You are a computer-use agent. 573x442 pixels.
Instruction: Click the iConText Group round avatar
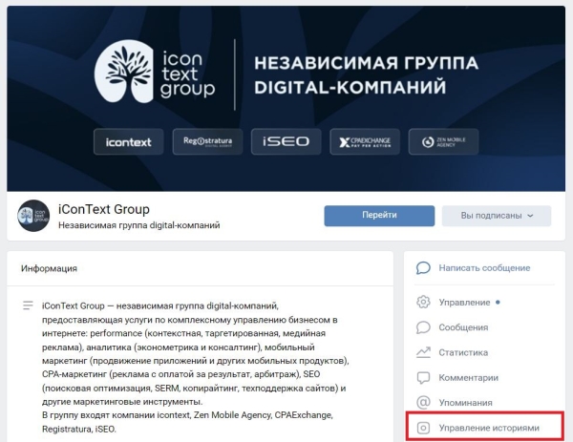click(x=33, y=216)
